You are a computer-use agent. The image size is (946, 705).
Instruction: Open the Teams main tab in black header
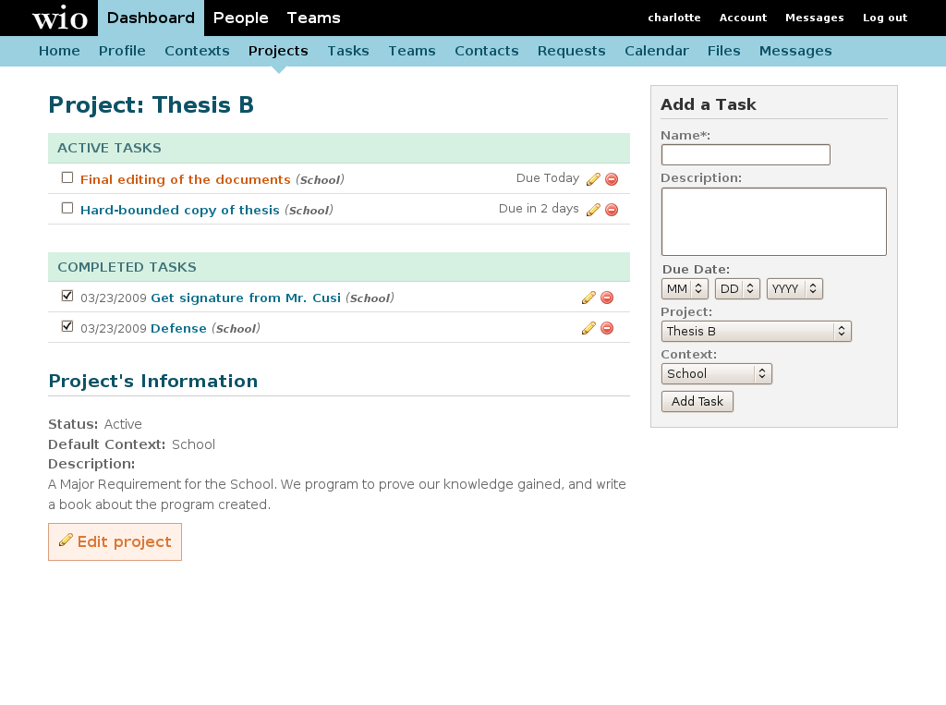(x=314, y=18)
